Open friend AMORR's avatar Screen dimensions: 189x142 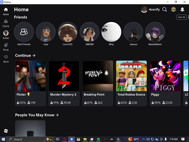90,32
